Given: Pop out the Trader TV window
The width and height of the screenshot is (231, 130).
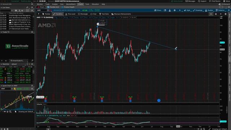Looking at the screenshot, I should click(x=32, y=61).
